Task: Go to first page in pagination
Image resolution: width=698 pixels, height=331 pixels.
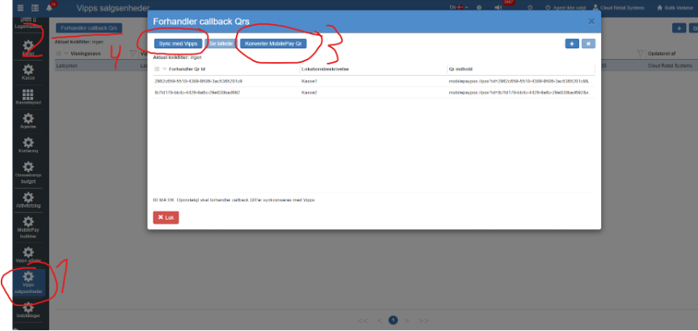Action: click(x=363, y=321)
